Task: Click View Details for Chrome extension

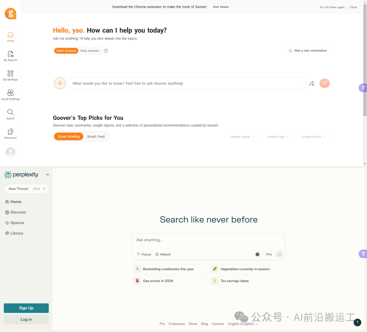Action: pos(221,7)
